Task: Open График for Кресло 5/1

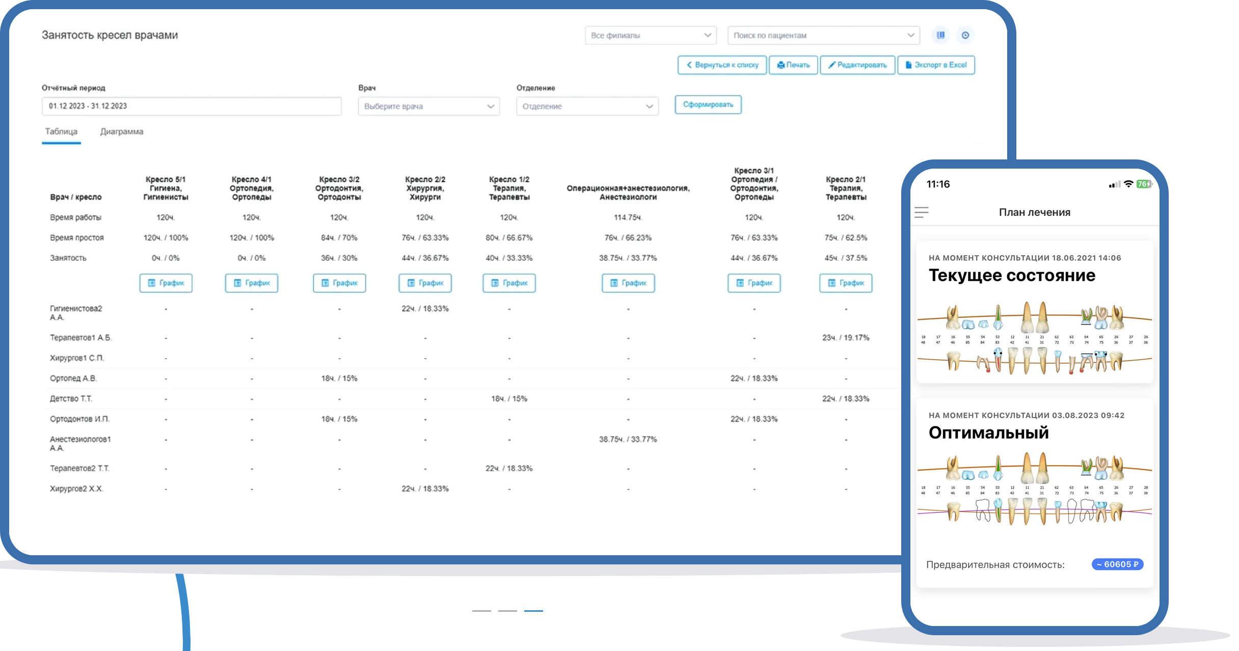Action: (166, 283)
